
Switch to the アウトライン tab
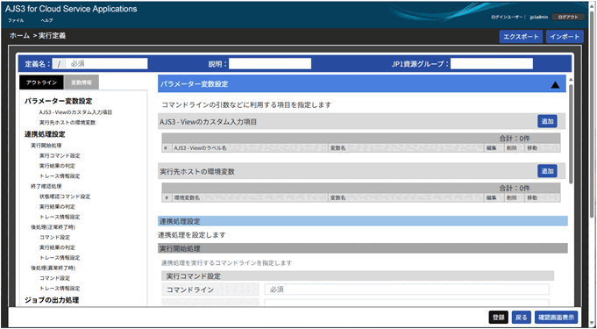42,82
